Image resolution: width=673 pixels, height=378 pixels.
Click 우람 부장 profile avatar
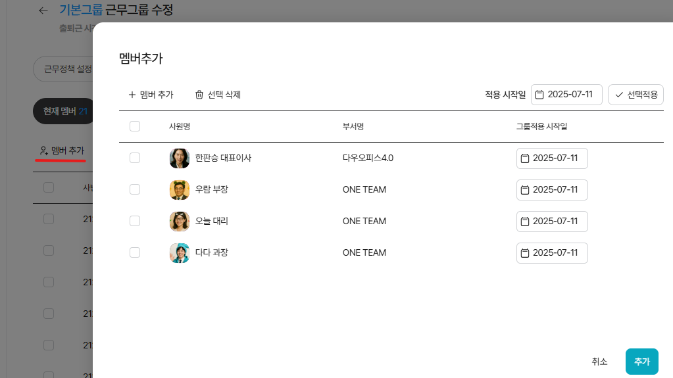tap(180, 190)
